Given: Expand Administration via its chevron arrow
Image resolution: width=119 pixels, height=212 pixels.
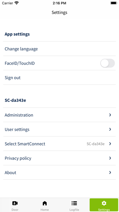Looking at the screenshot, I should (110, 115).
